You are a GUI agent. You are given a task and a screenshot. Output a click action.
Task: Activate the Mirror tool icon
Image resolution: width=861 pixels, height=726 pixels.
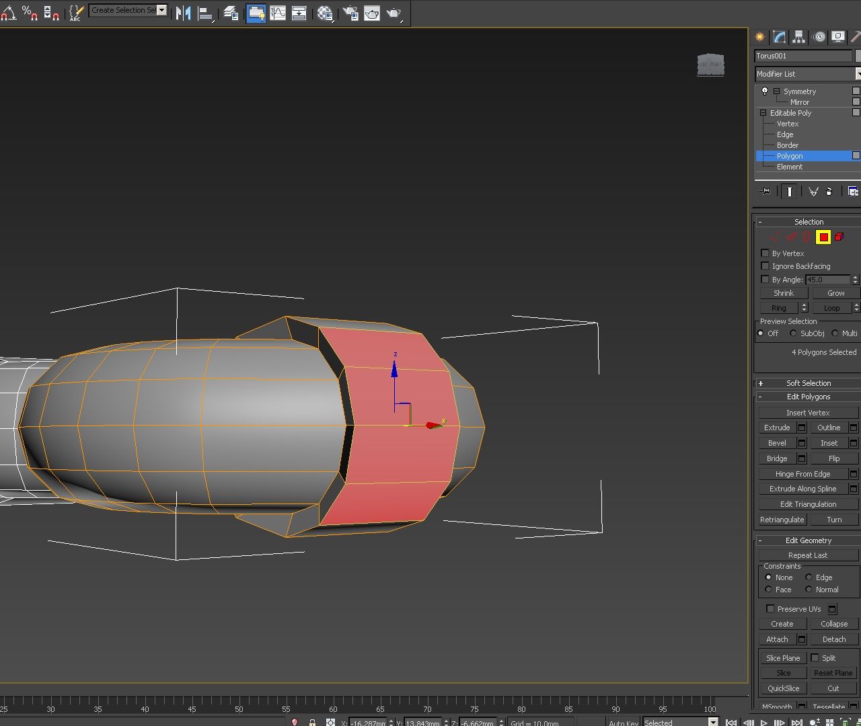point(184,13)
